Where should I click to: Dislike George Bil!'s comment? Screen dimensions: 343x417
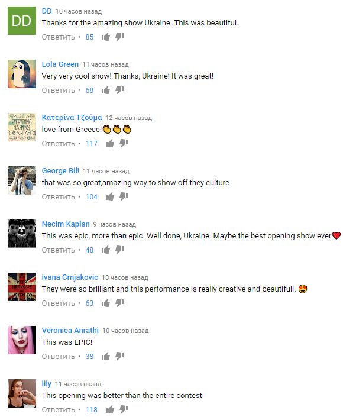pos(124,196)
